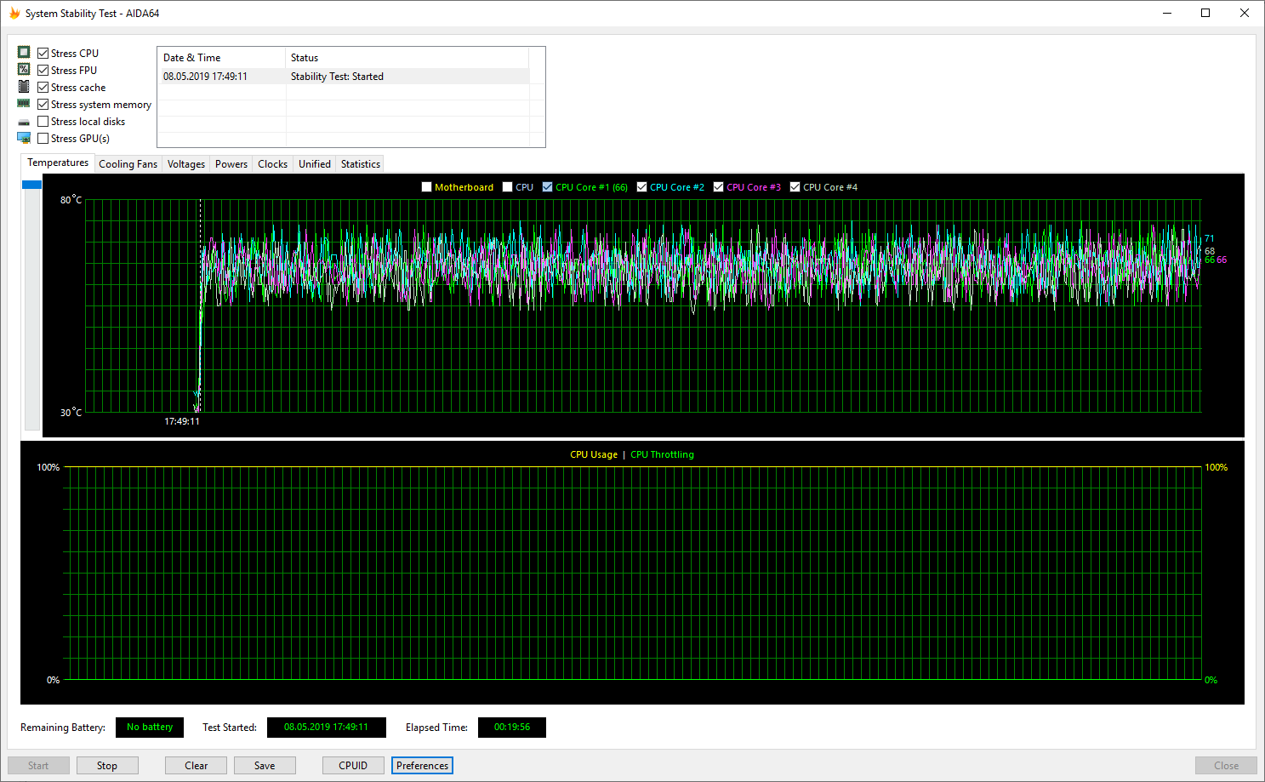Switch to the Cooling Fans tab
1265x782 pixels.
click(128, 164)
